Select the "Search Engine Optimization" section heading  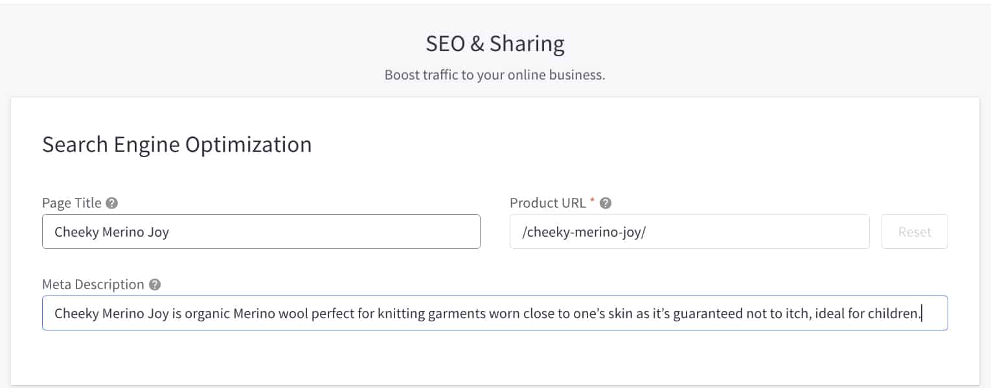(x=177, y=144)
